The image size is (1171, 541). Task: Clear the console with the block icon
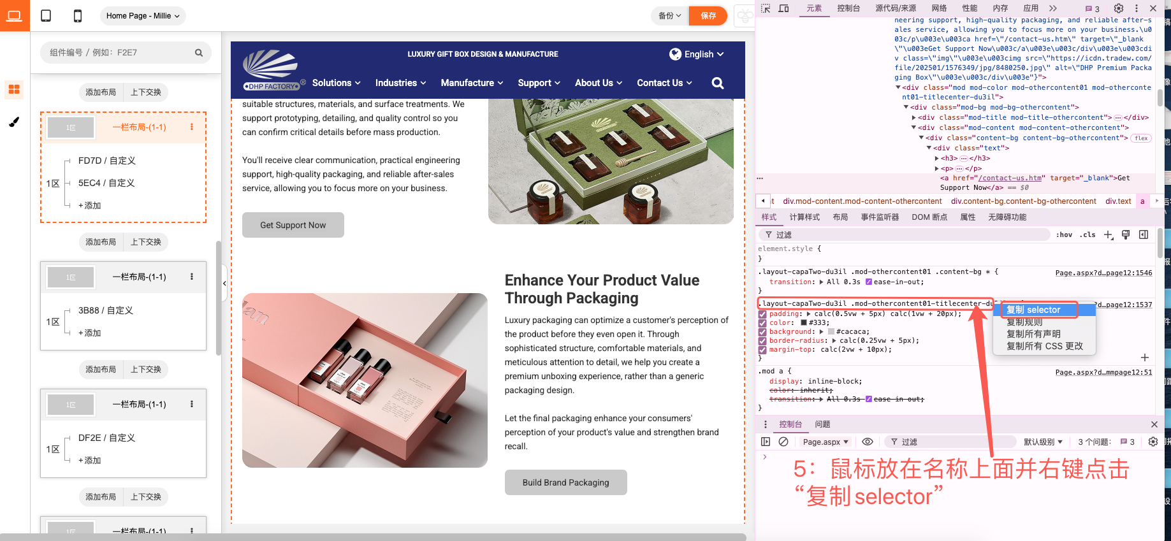783,442
